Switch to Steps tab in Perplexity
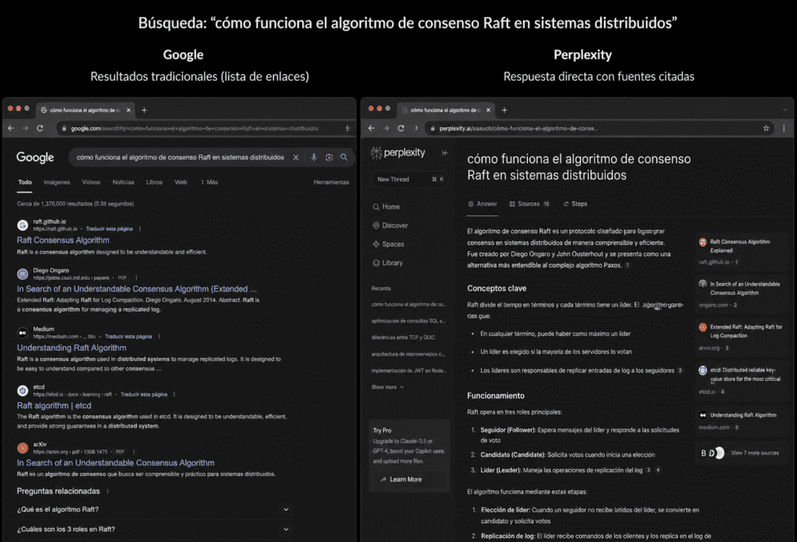This screenshot has width=797, height=542. [575, 205]
